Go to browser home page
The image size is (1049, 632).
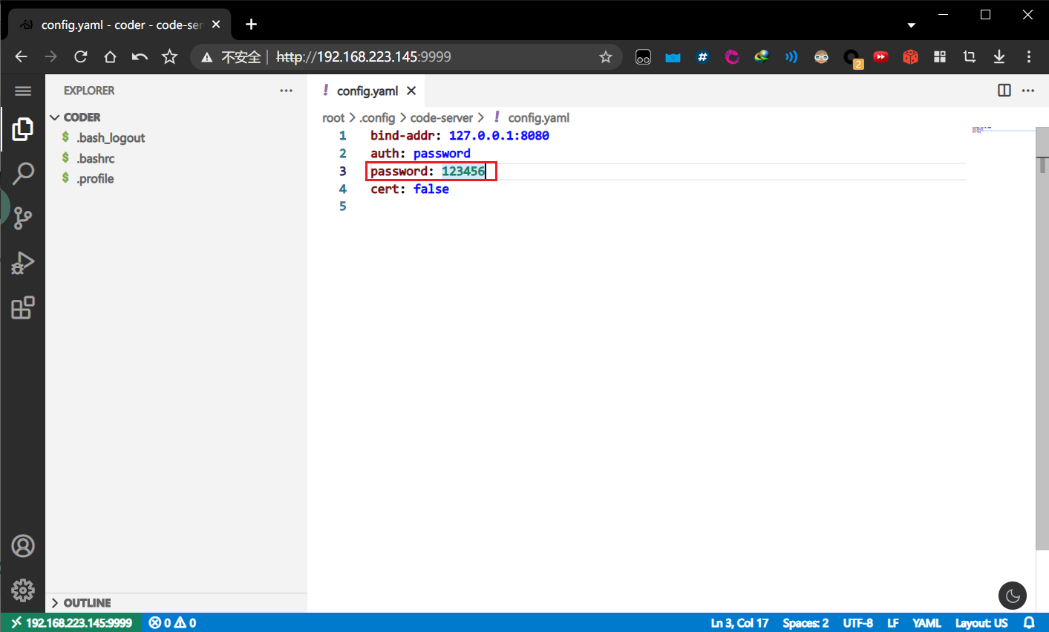110,56
